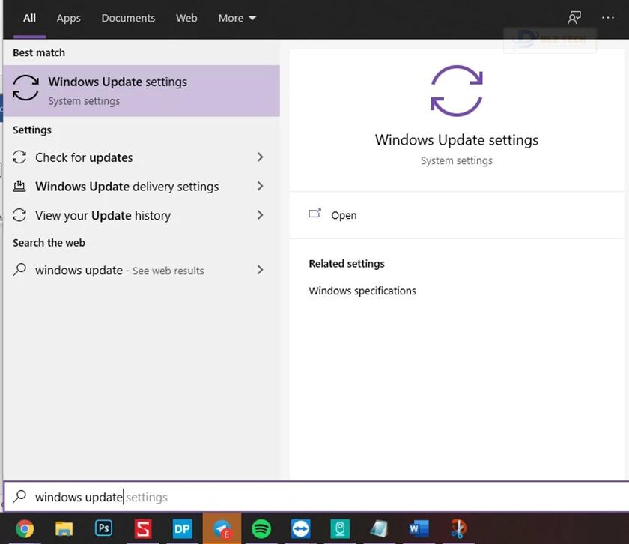Open File Explorer from the taskbar
The image size is (629, 544).
(64, 528)
